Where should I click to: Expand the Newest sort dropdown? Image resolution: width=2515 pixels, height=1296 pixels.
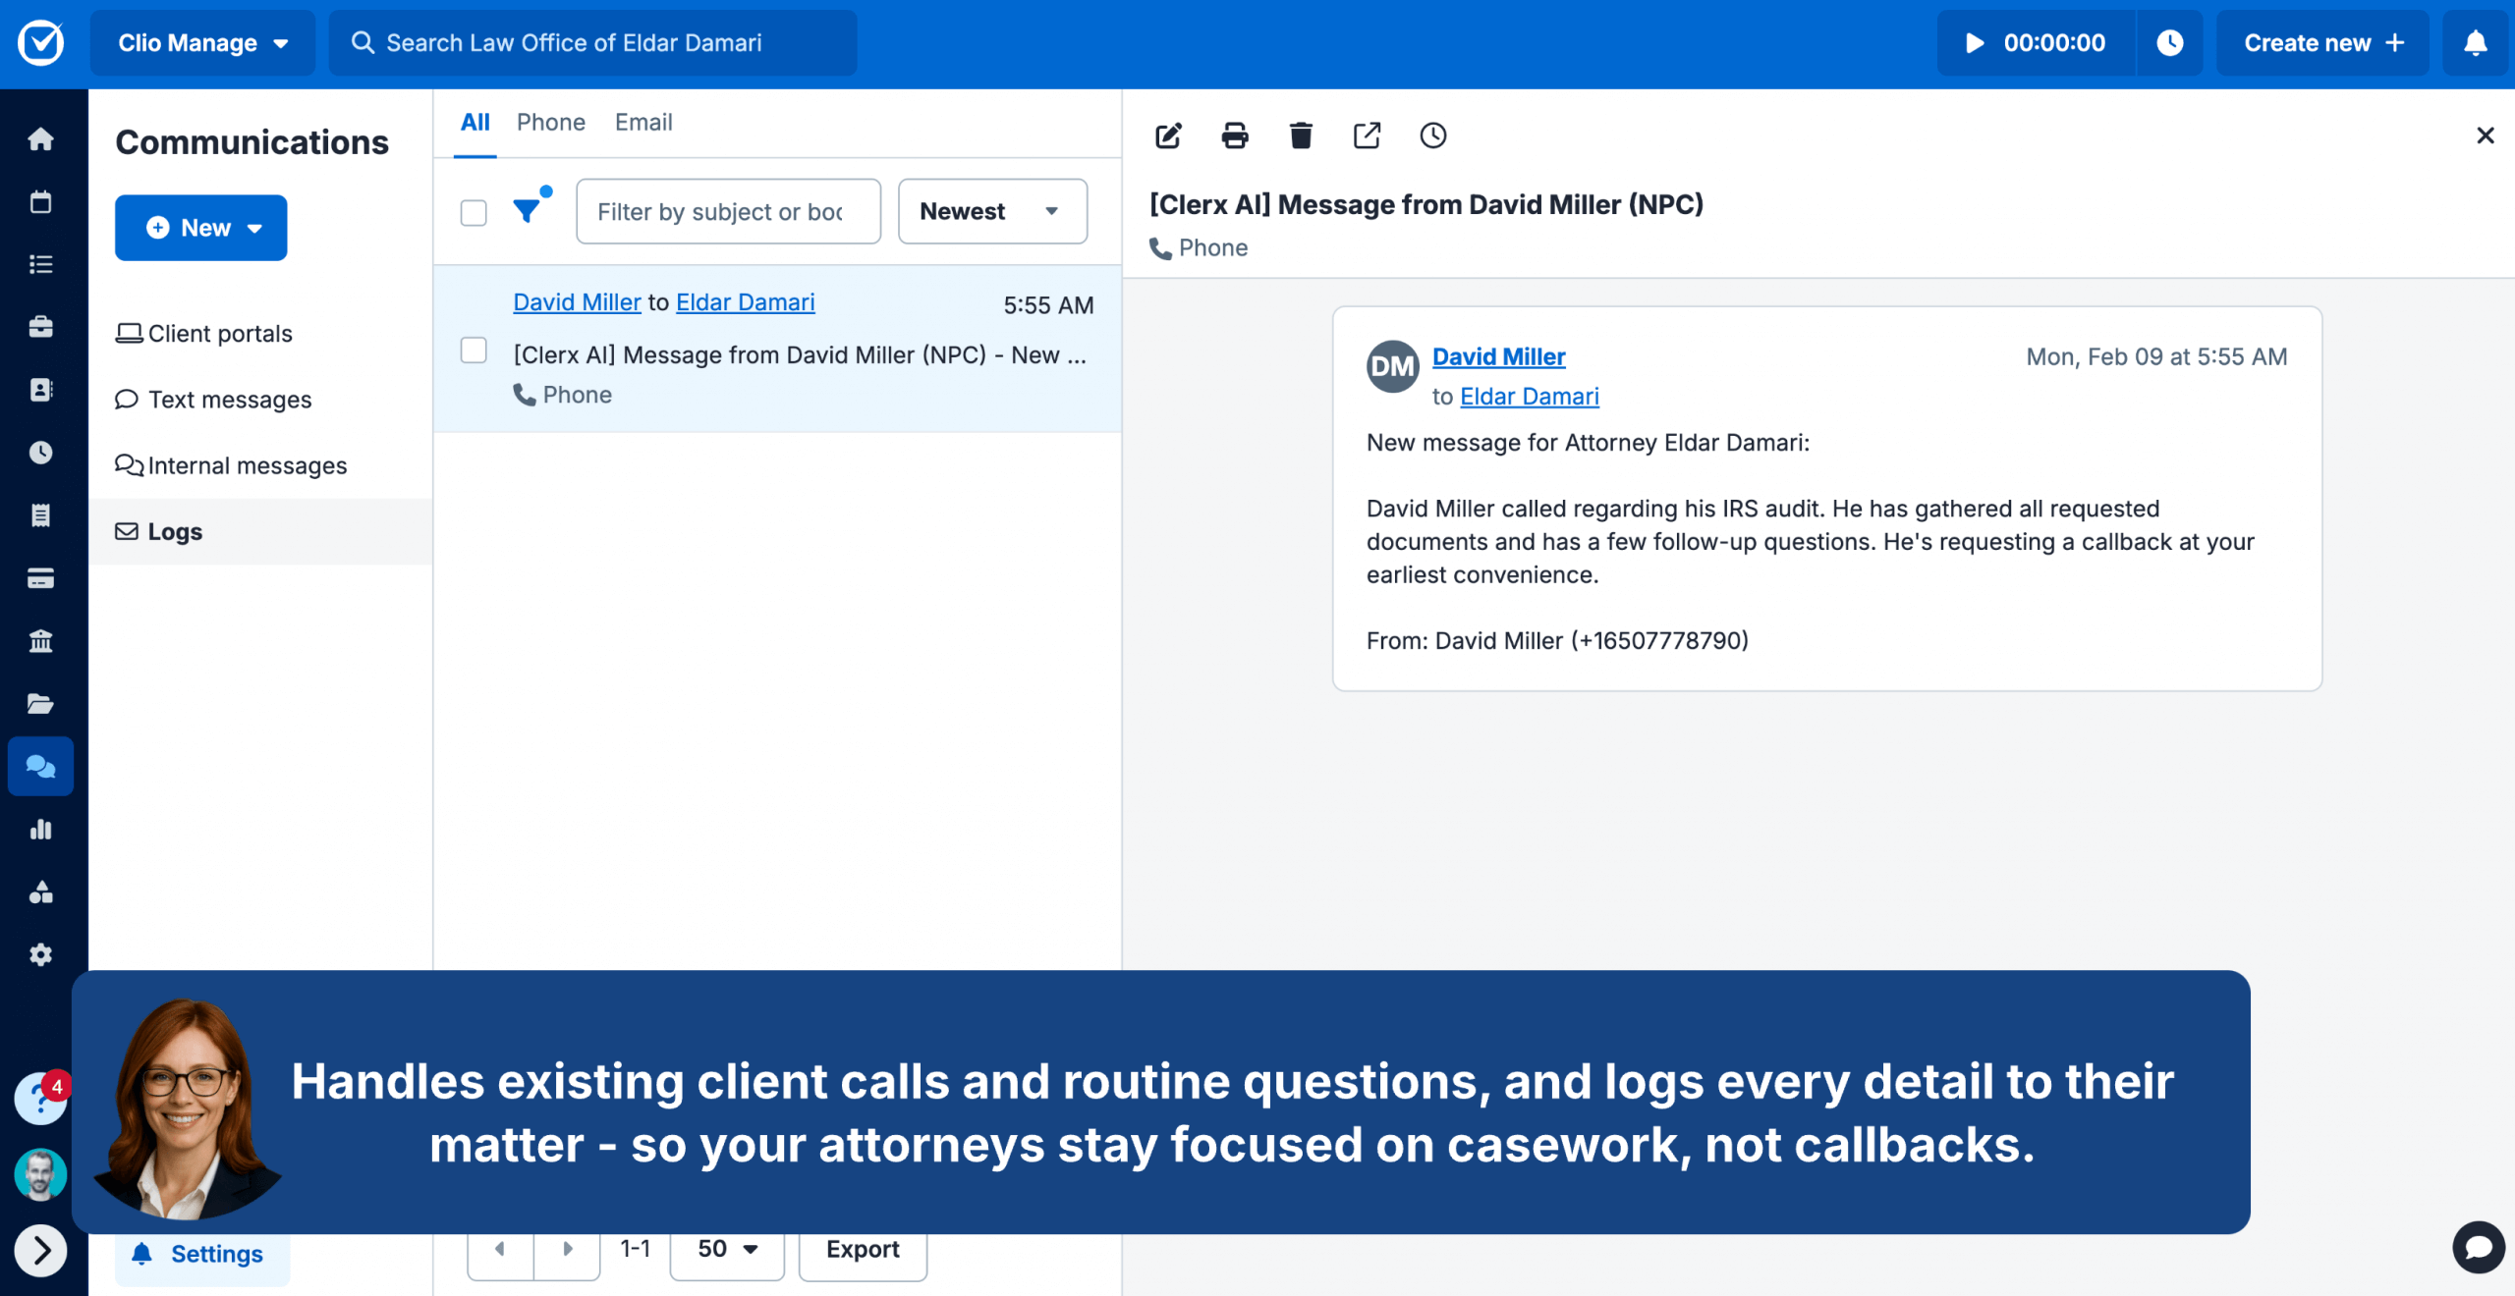click(x=992, y=211)
